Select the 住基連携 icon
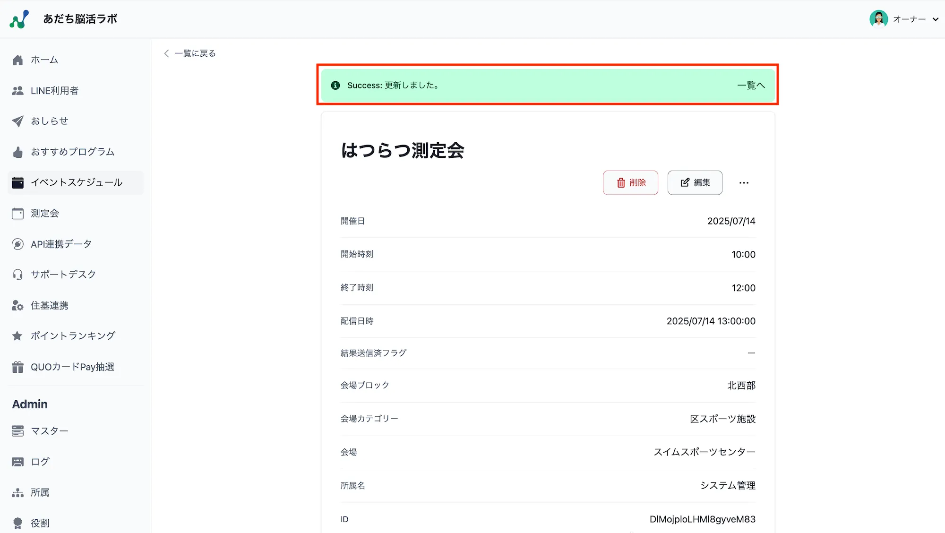The width and height of the screenshot is (945, 533). [17, 305]
